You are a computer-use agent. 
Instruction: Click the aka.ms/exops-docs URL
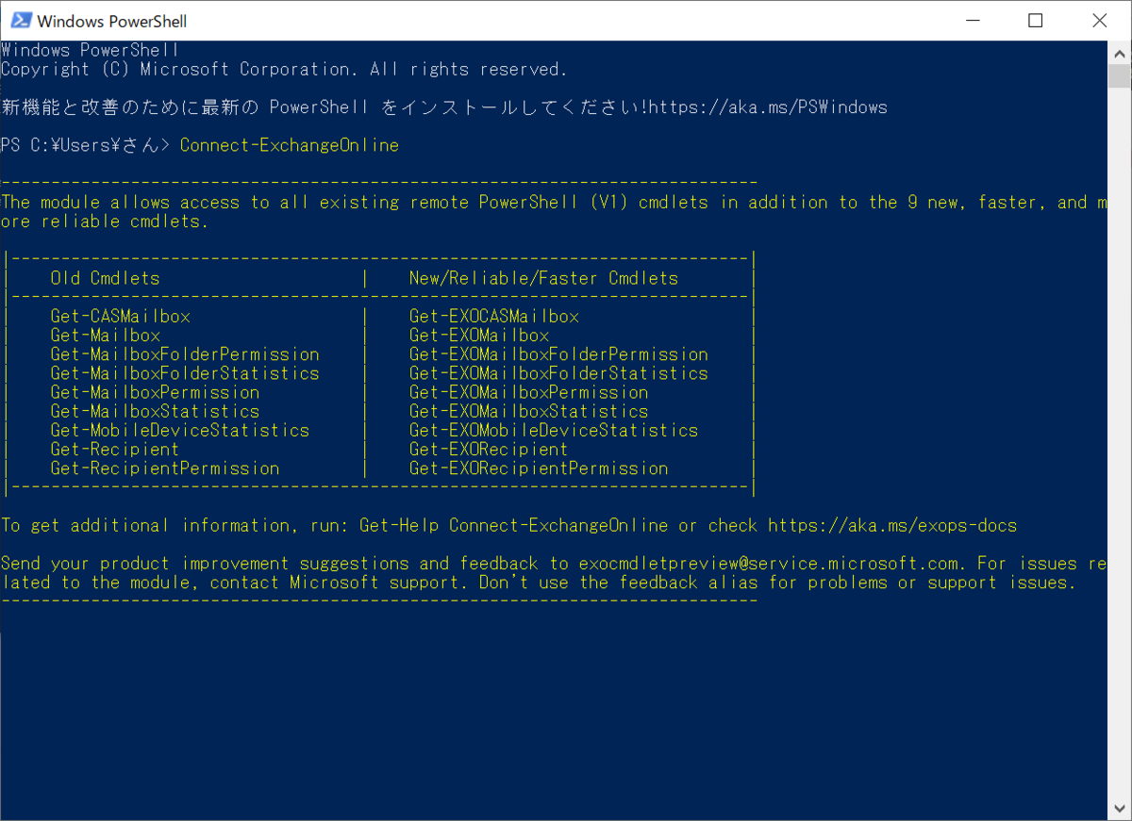coord(892,525)
